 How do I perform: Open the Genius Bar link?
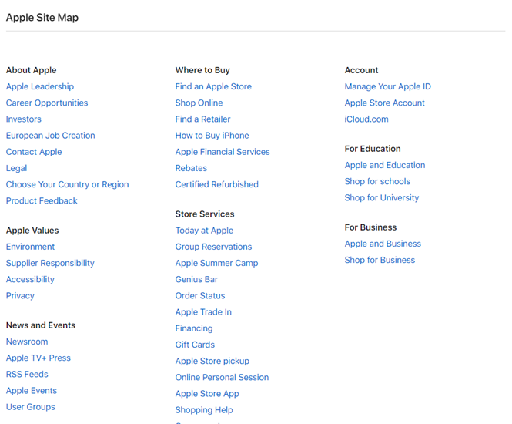[x=196, y=280]
